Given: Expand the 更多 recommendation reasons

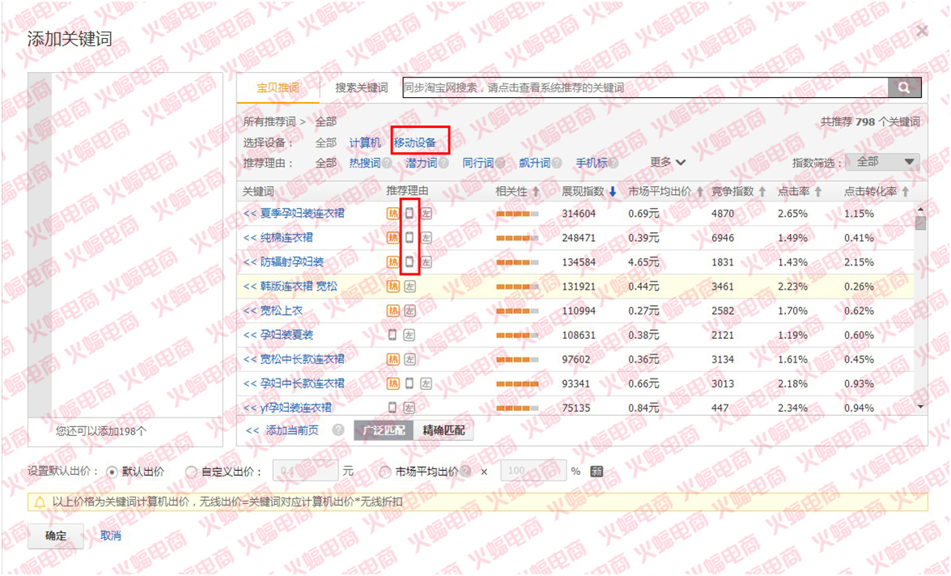Looking at the screenshot, I should click(x=668, y=163).
